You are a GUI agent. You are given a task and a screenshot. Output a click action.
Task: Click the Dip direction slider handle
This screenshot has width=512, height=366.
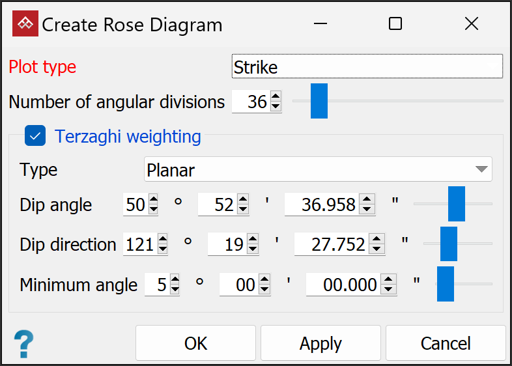click(x=449, y=244)
